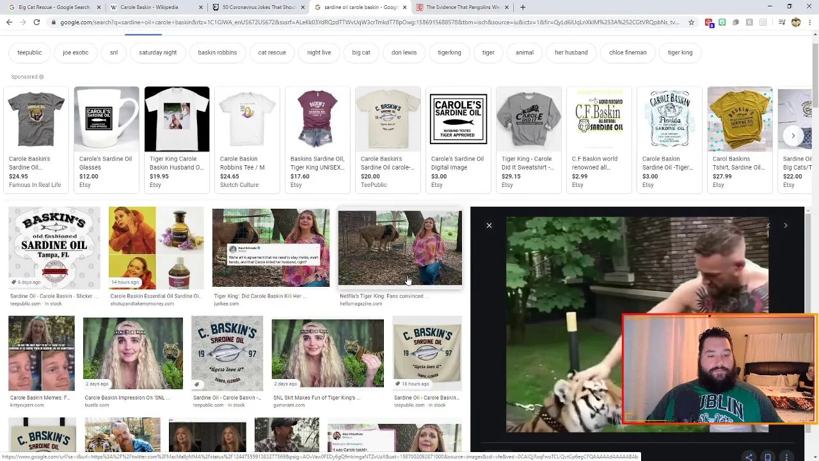Close the Big Cat Rescue tab
Screen dimensions: 819x461
pyautogui.click(x=99, y=7)
